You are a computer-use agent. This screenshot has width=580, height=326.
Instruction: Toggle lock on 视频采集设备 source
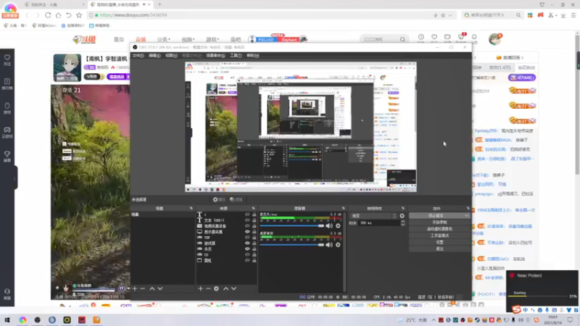(254, 226)
